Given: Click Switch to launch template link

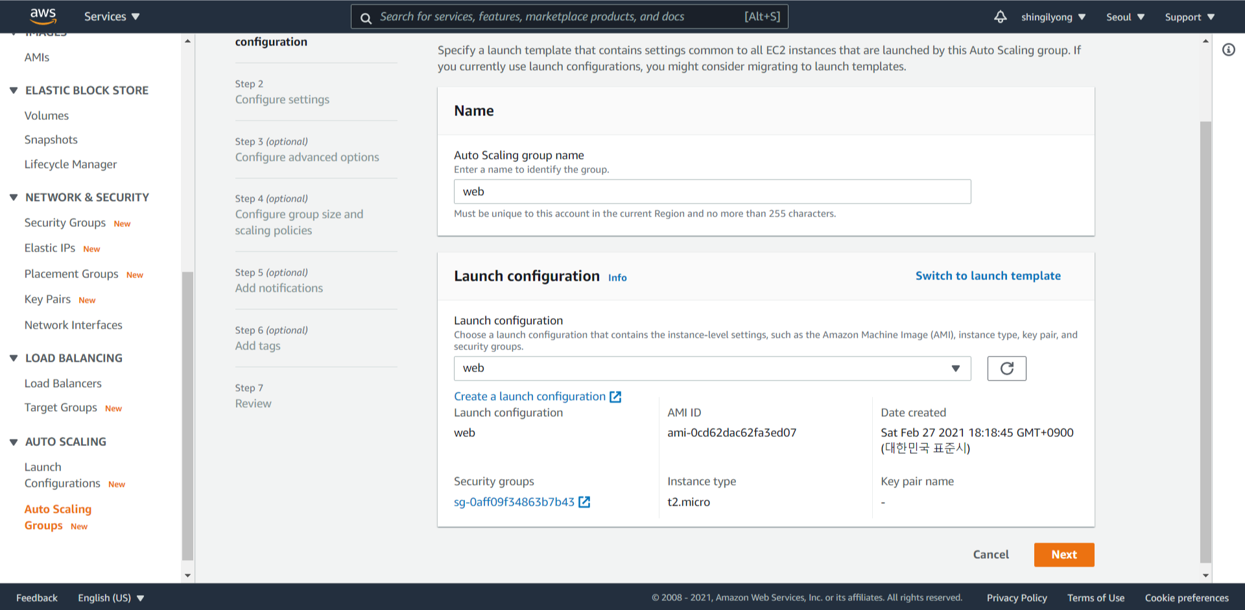Looking at the screenshot, I should [x=988, y=276].
